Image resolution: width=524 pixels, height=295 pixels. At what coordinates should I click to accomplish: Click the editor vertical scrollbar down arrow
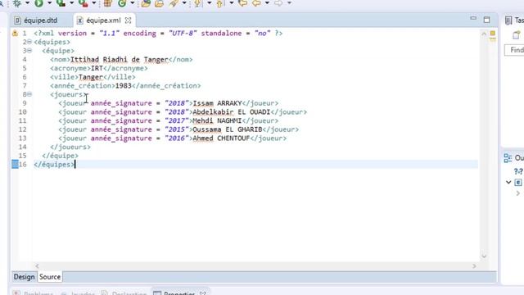point(484,256)
